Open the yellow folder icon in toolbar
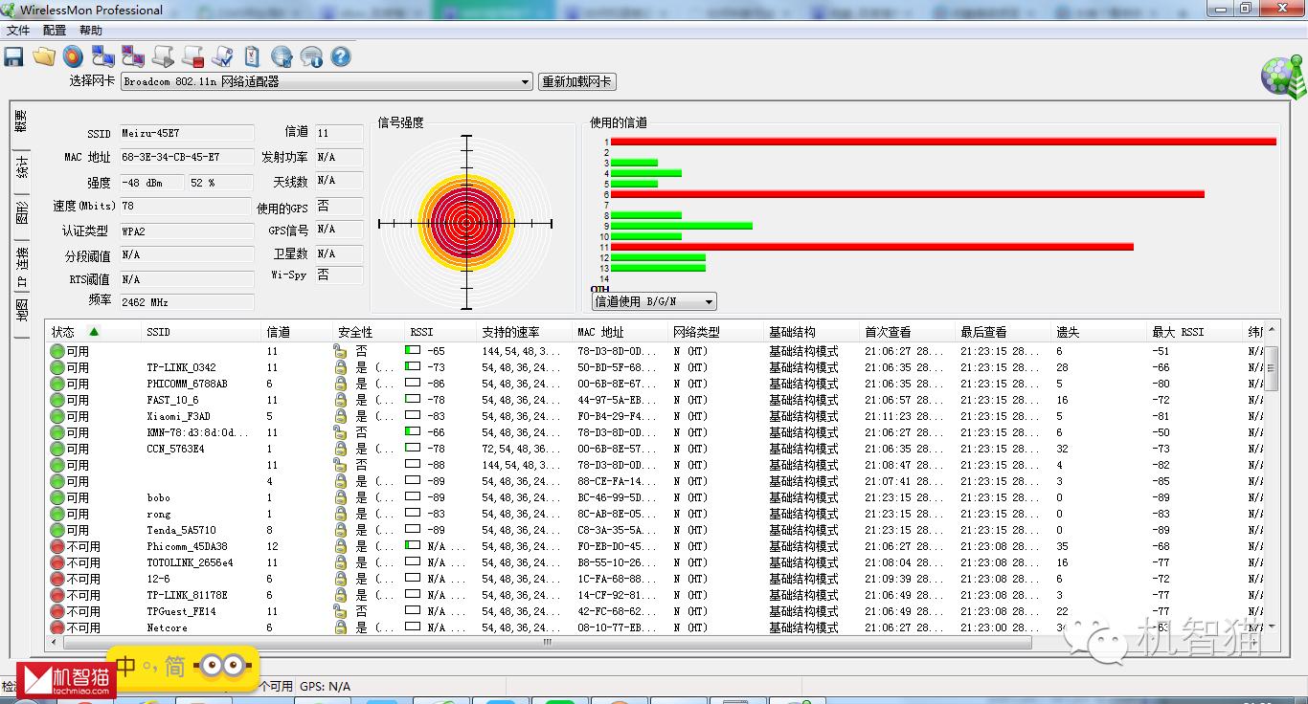Viewport: 1308px width, 704px height. coord(43,57)
